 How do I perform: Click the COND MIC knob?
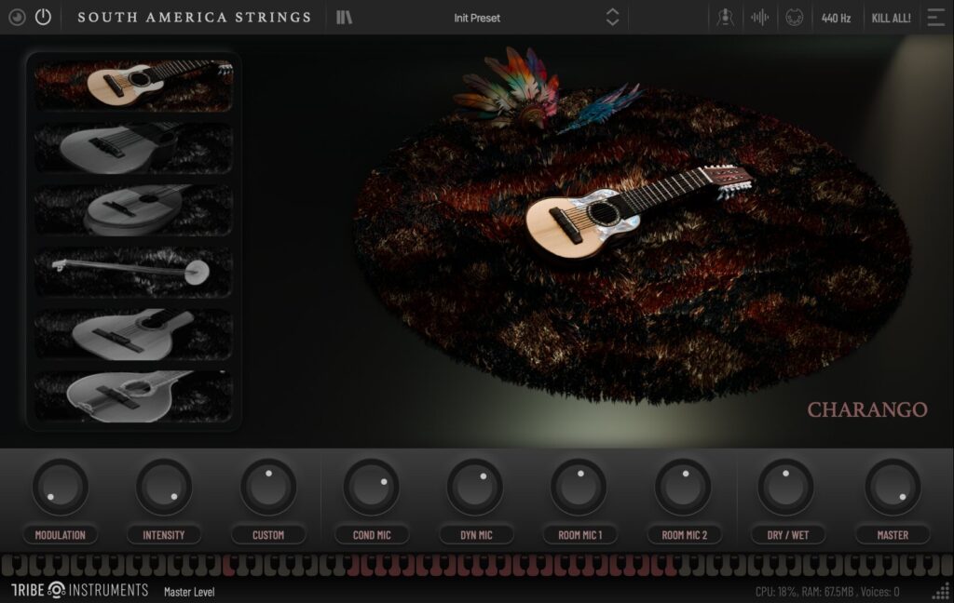point(371,487)
